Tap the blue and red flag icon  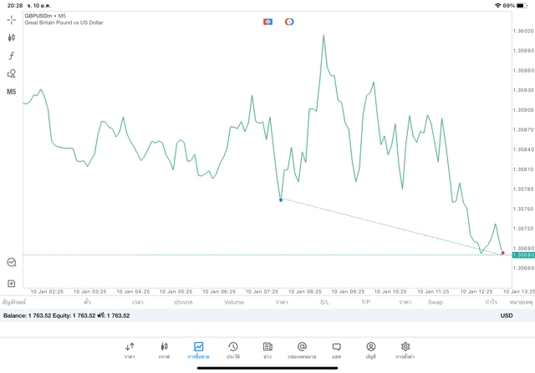(x=267, y=21)
